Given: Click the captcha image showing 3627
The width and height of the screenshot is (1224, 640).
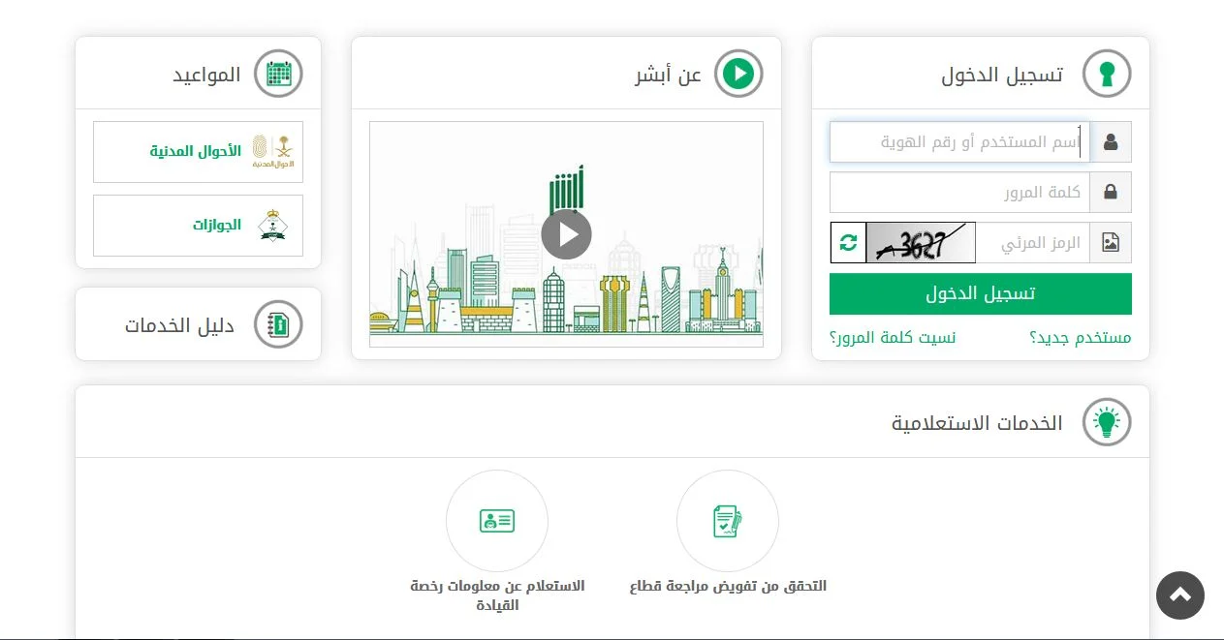Looking at the screenshot, I should coord(920,243).
